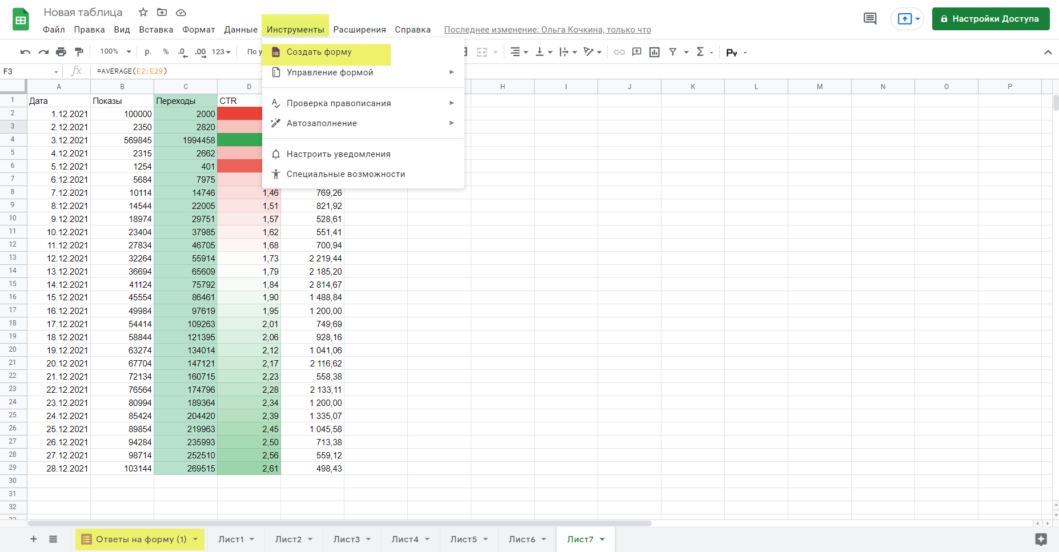Open the 100% zoom dropdown
The width and height of the screenshot is (1059, 552).
click(x=115, y=52)
